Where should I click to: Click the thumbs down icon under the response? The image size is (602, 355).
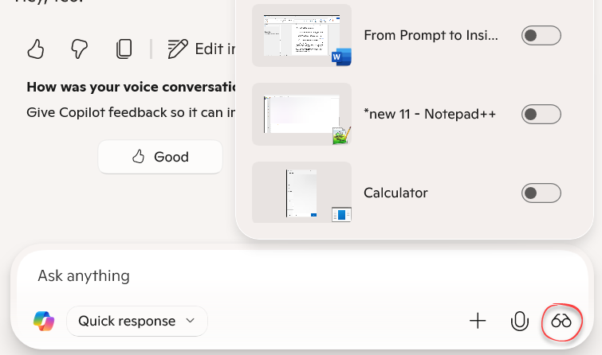(80, 49)
